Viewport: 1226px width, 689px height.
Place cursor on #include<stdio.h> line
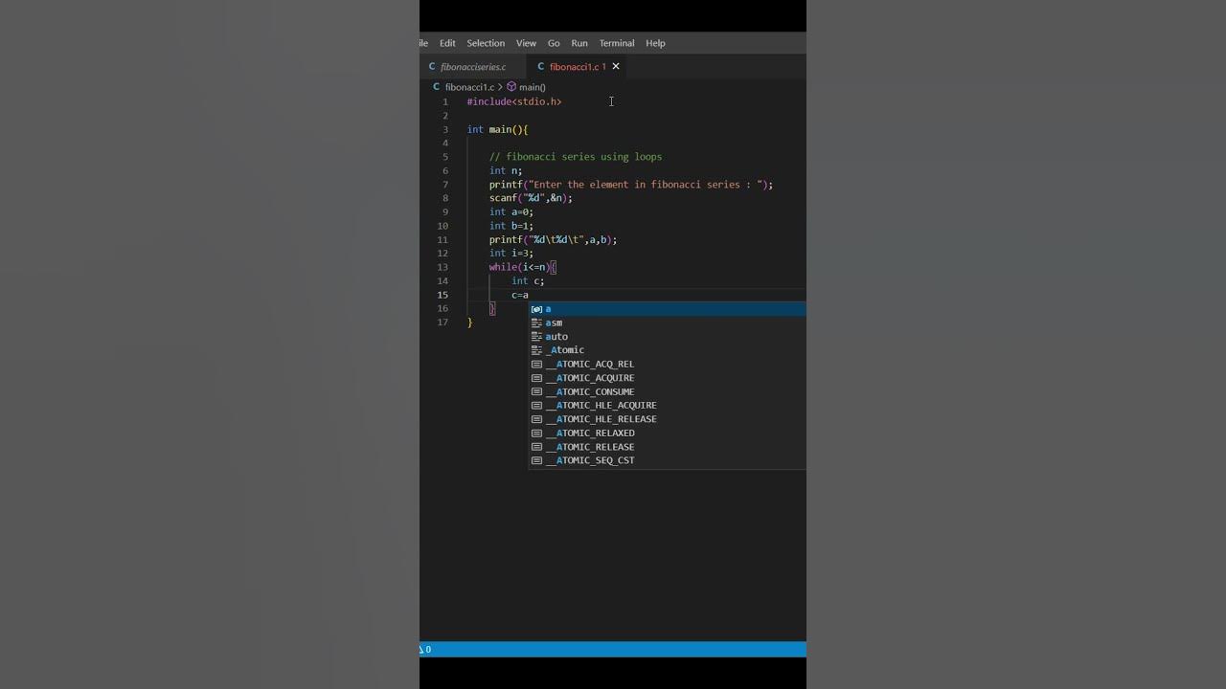(x=514, y=101)
